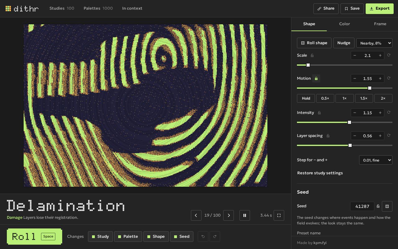Go to the previous study

tap(196, 215)
